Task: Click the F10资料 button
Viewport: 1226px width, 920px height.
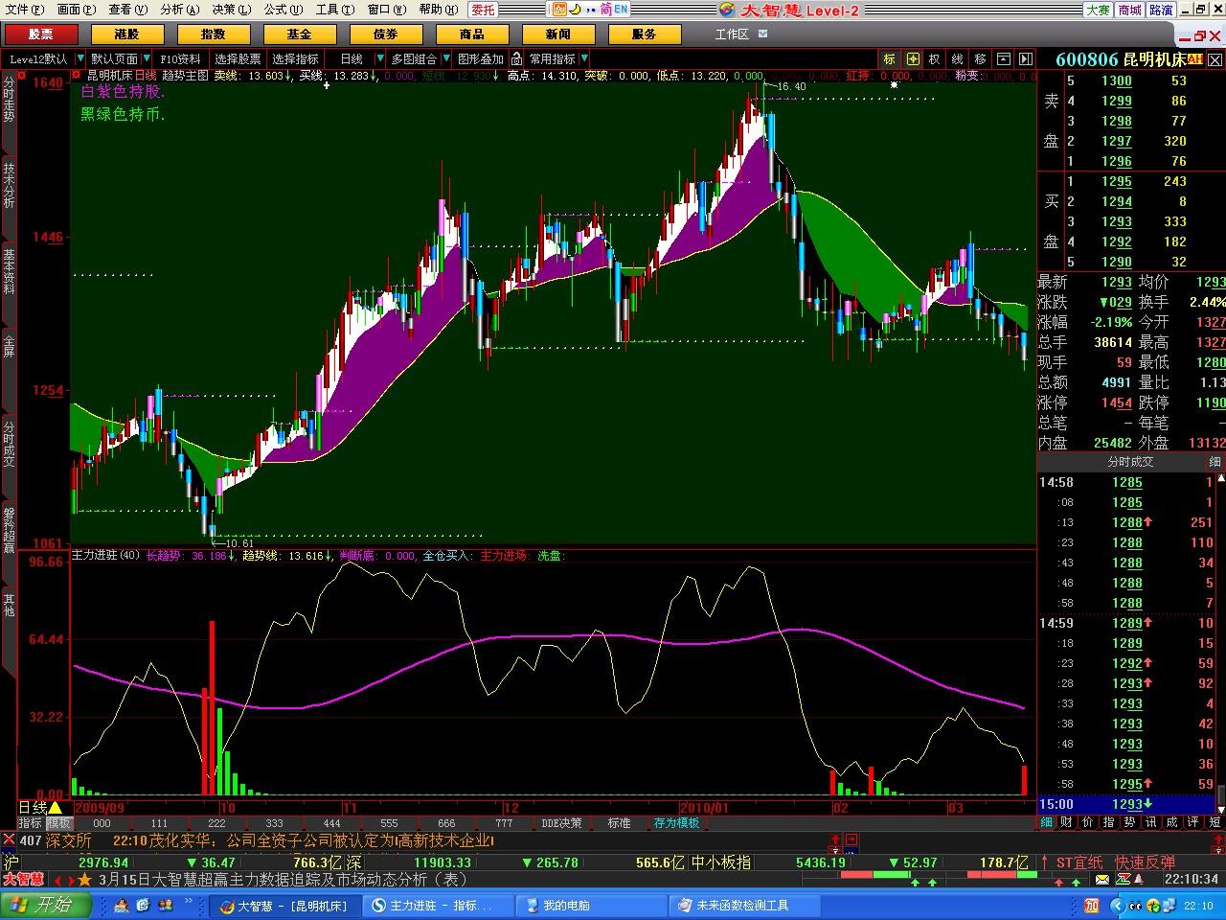Action: pos(180,58)
